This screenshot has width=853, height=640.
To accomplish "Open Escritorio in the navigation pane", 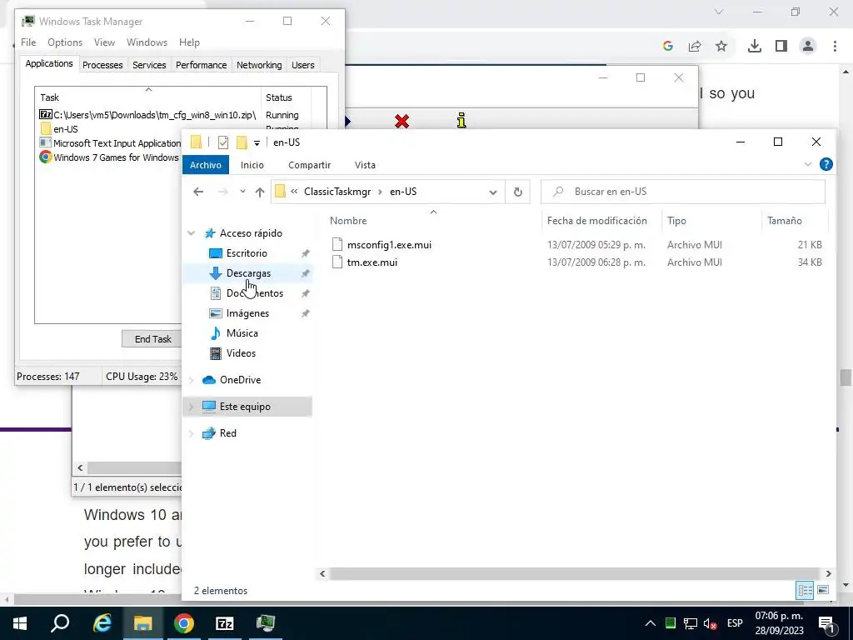I will pyautogui.click(x=247, y=253).
